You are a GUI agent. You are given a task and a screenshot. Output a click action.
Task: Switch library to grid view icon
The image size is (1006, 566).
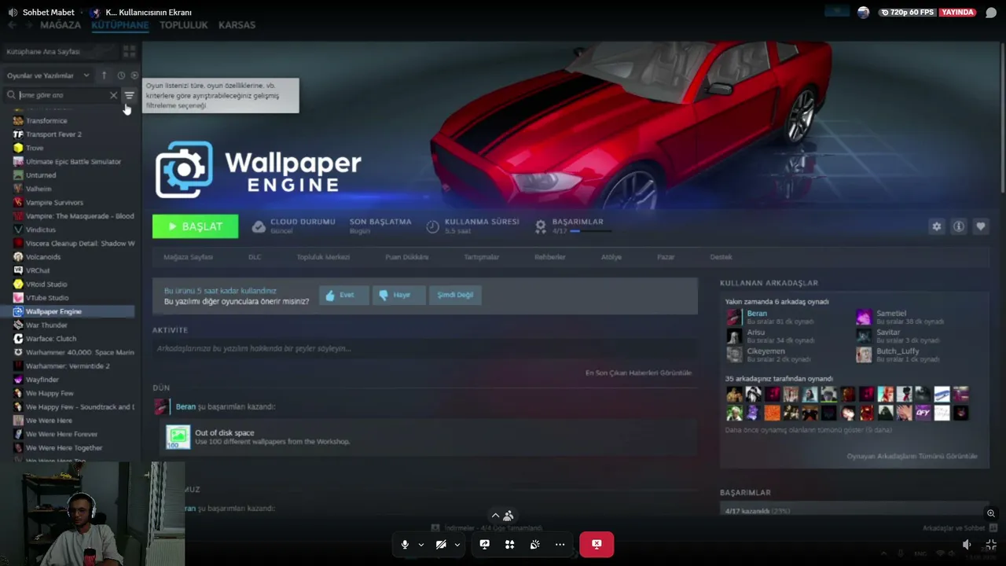click(129, 51)
